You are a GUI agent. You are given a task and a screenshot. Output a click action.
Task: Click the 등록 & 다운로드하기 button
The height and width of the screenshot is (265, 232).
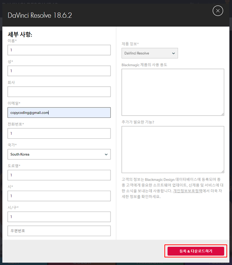(196, 251)
